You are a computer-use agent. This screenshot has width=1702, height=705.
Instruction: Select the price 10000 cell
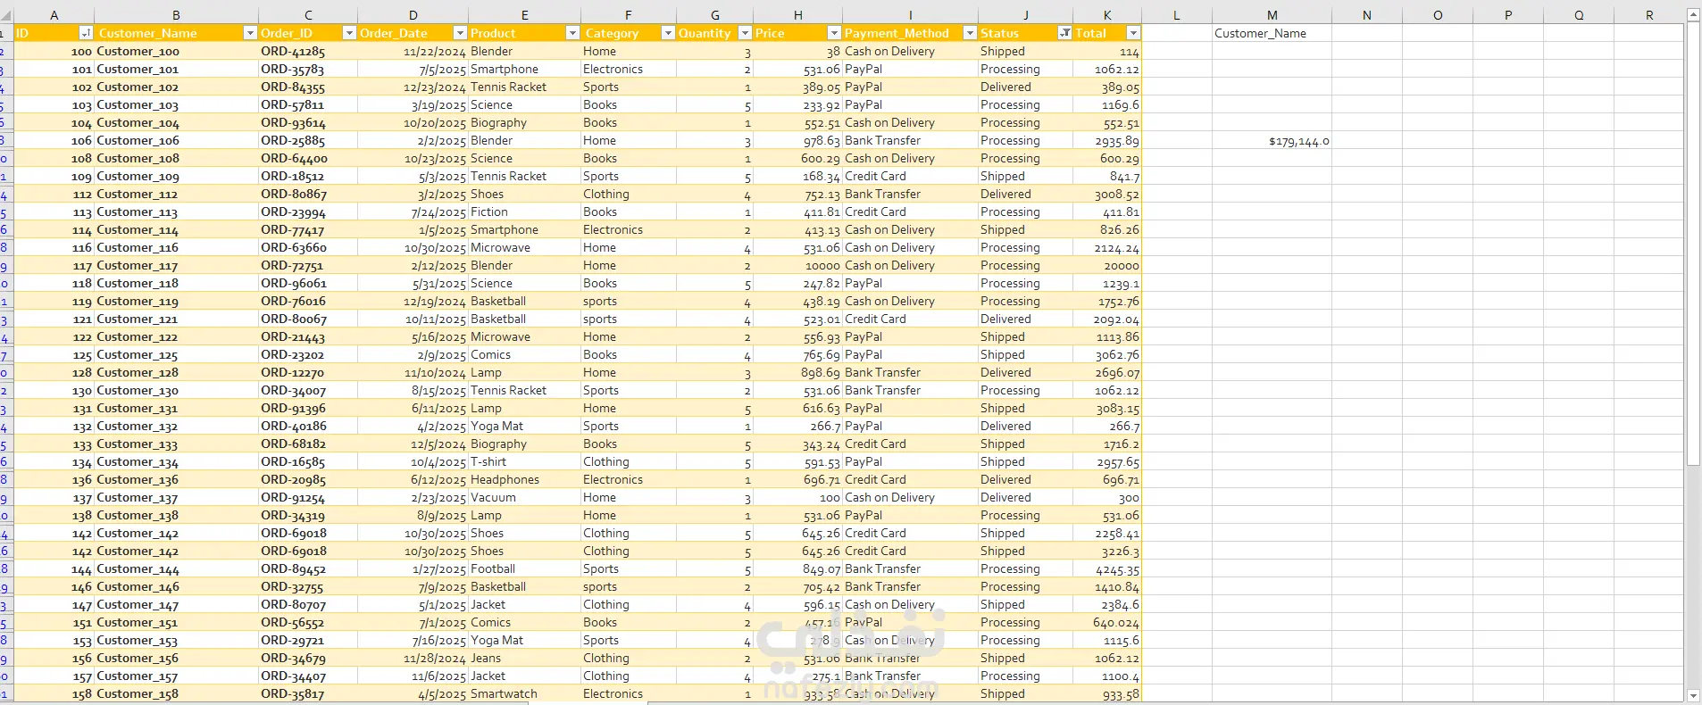[797, 265]
